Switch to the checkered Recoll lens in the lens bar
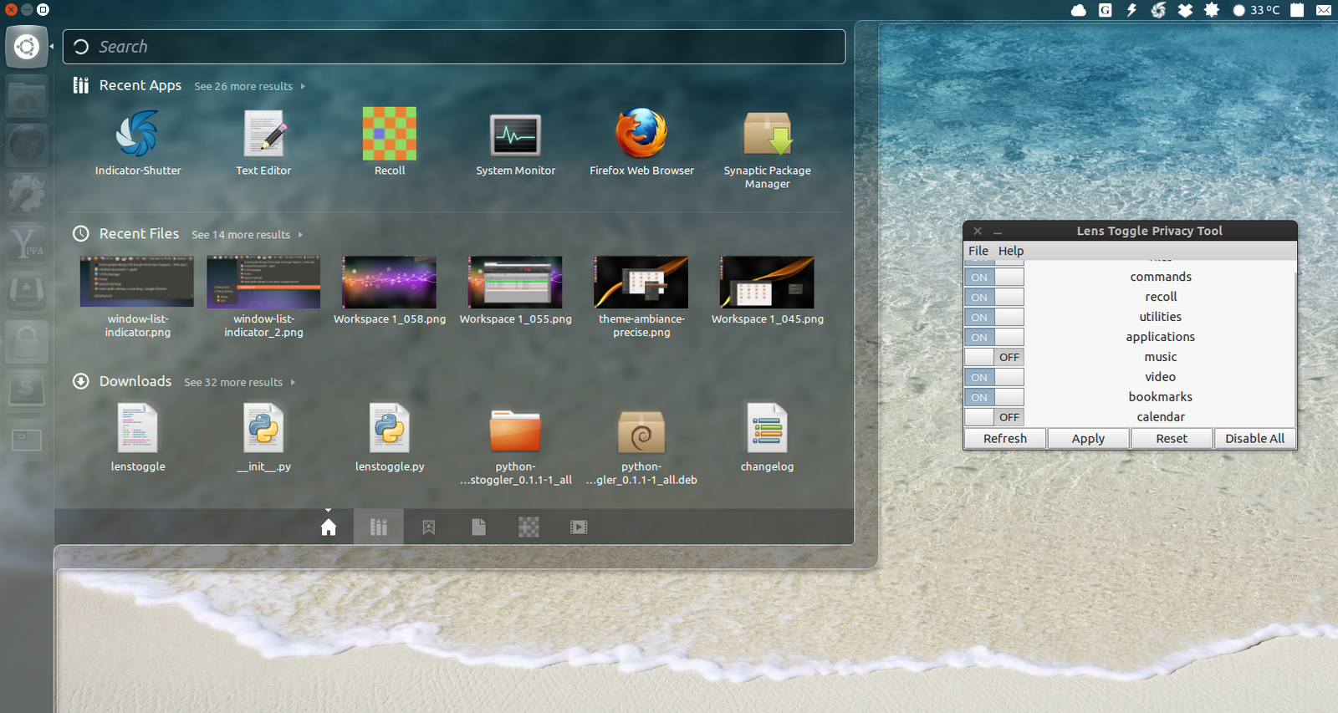Viewport: 1338px width, 713px height. pos(529,527)
